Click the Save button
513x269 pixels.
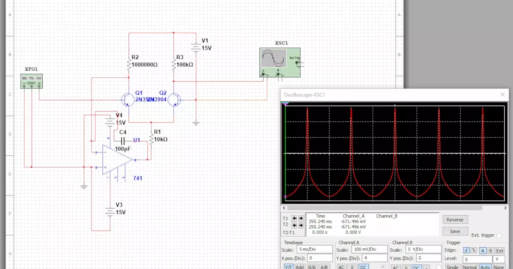coord(455,231)
